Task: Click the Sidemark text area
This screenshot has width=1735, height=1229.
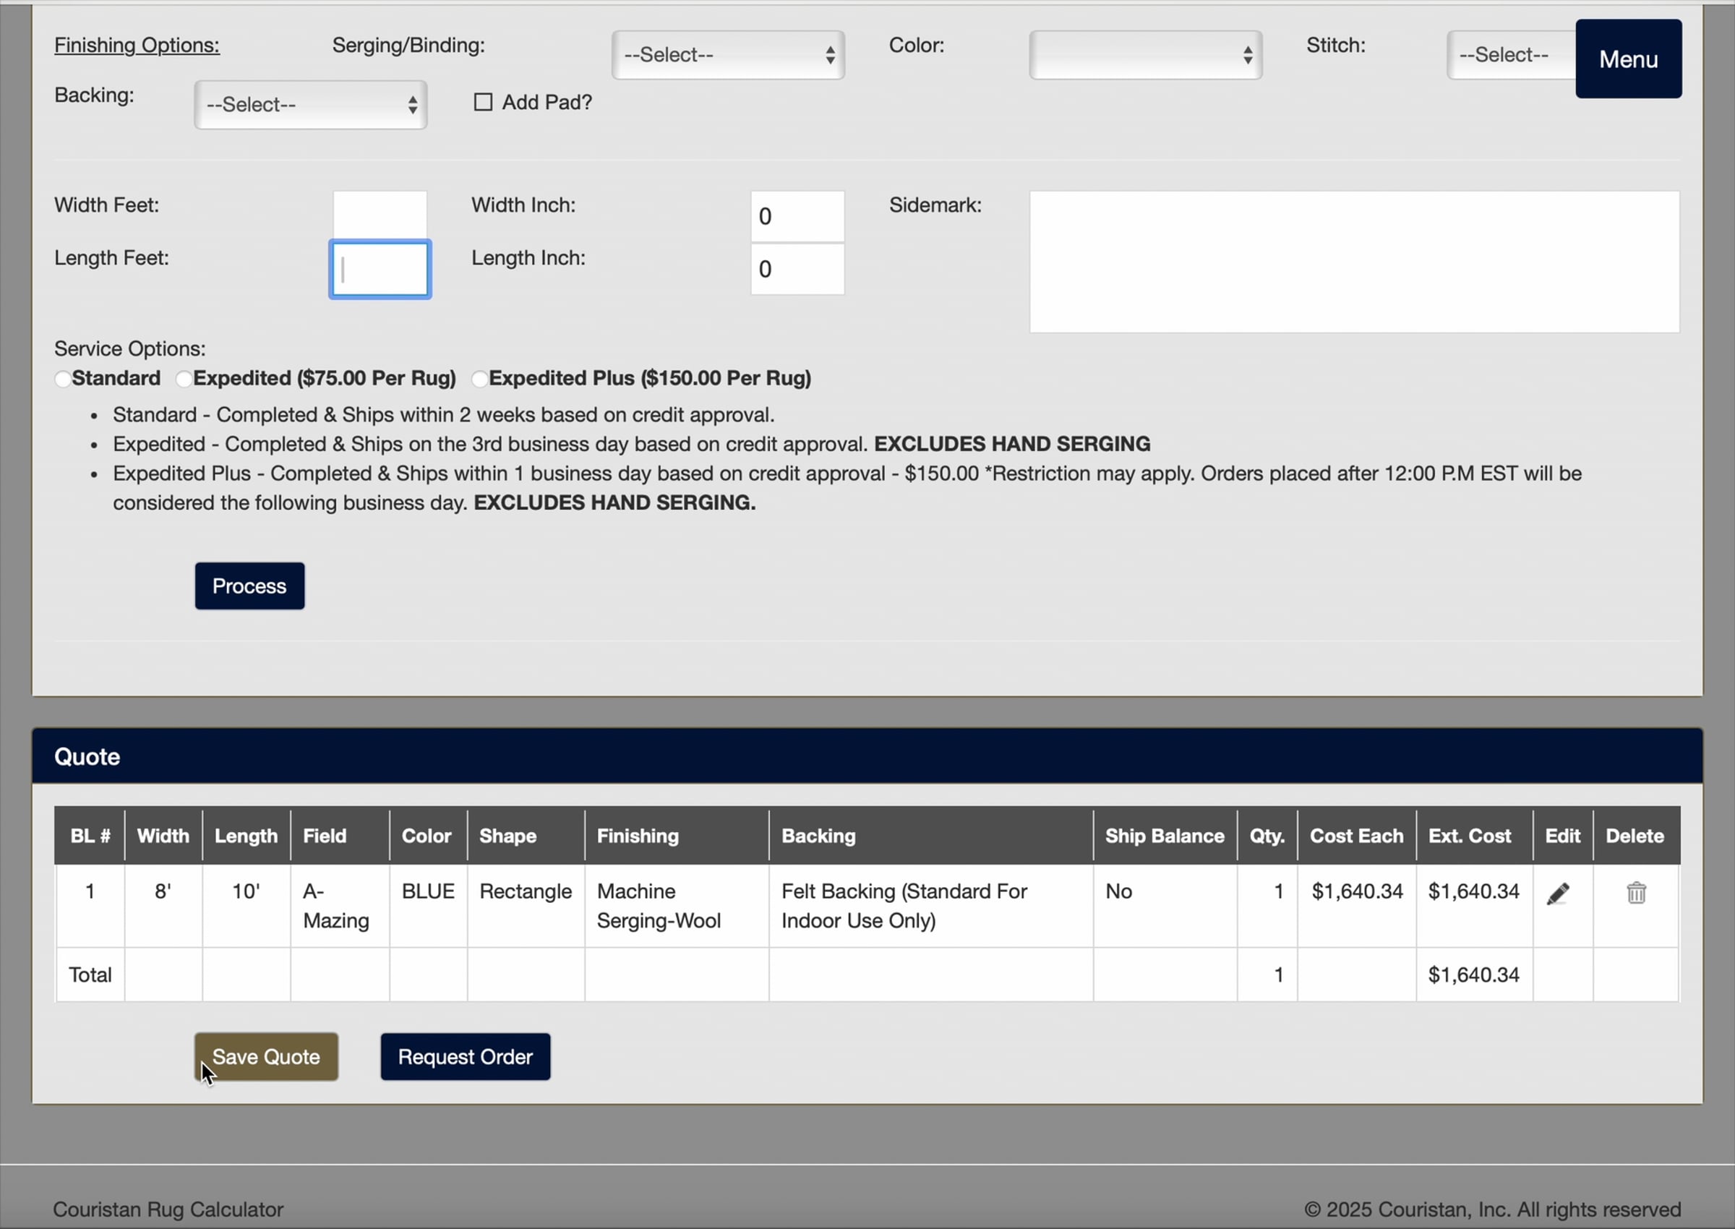Action: click(x=1355, y=261)
